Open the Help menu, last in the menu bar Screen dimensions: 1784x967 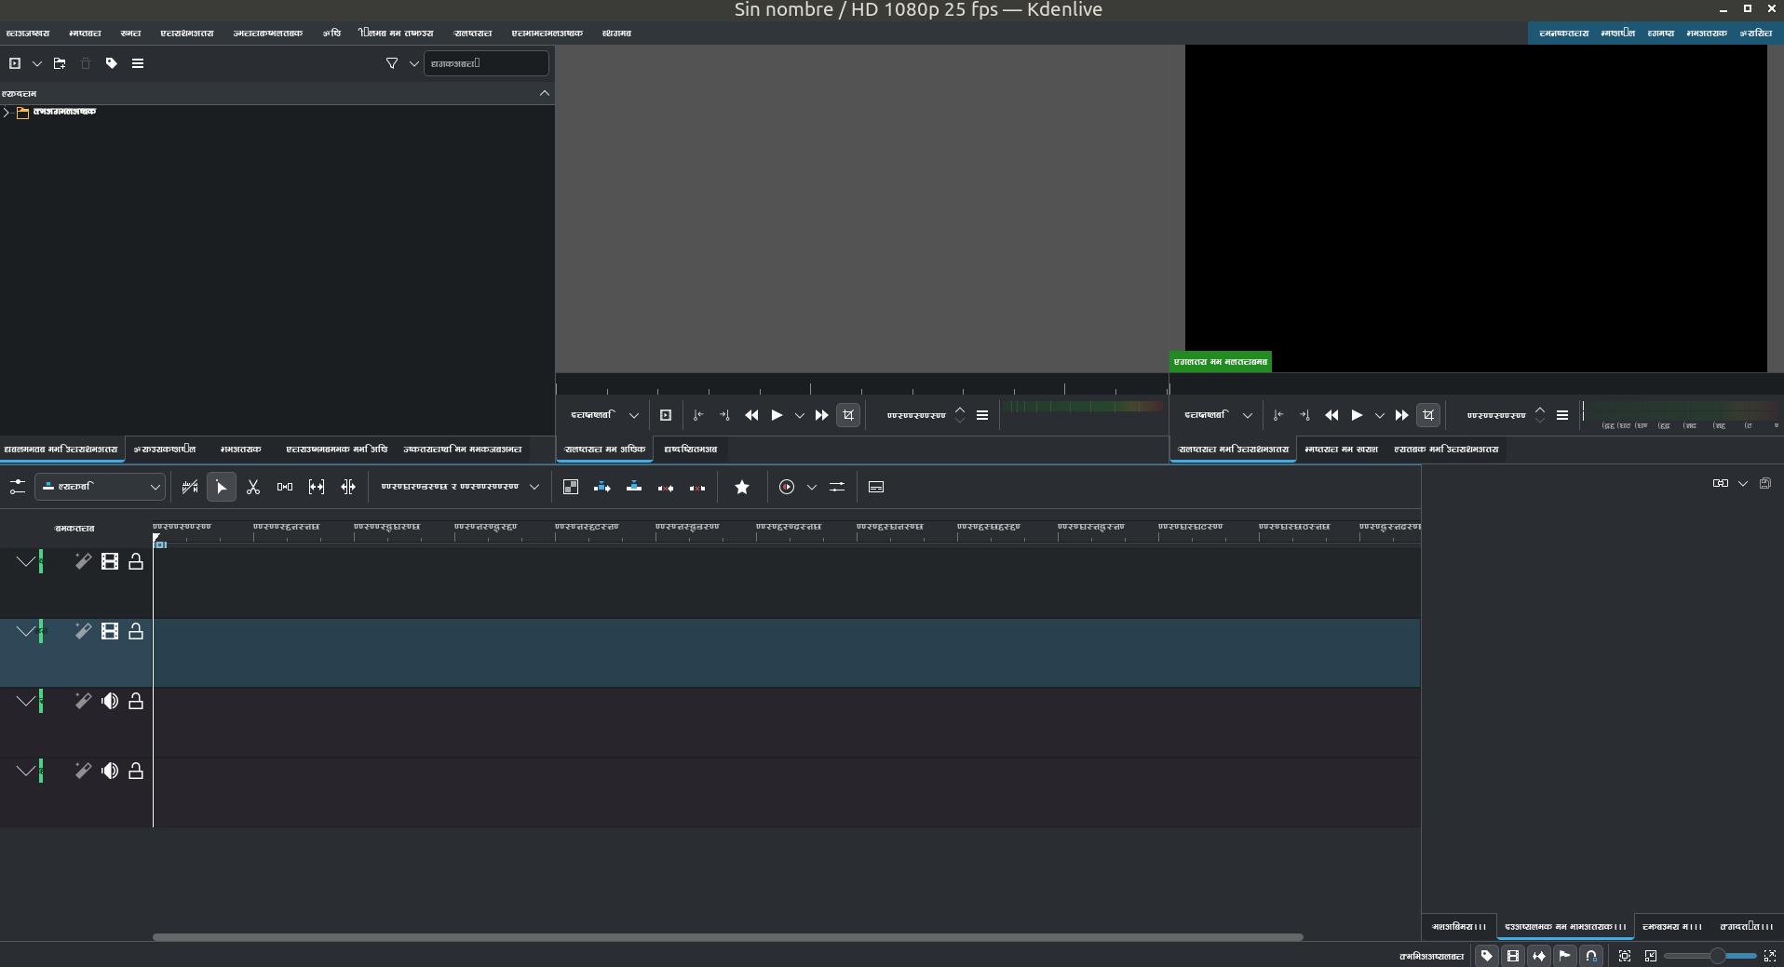616,34
